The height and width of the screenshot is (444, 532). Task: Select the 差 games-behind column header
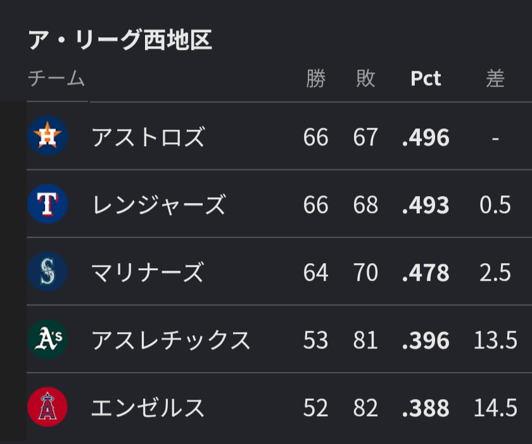tap(495, 78)
